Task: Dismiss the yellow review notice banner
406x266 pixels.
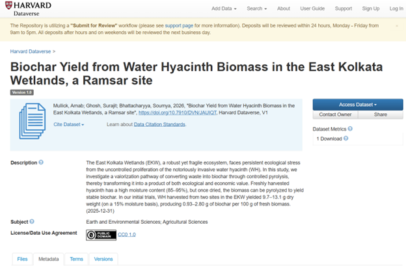Action: 397,26
